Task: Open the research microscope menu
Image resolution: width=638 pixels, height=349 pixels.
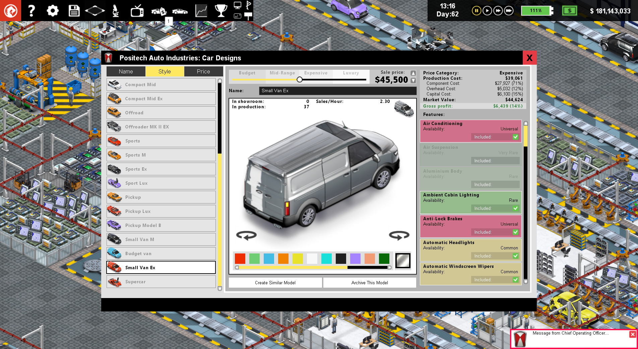Action: pos(116,11)
